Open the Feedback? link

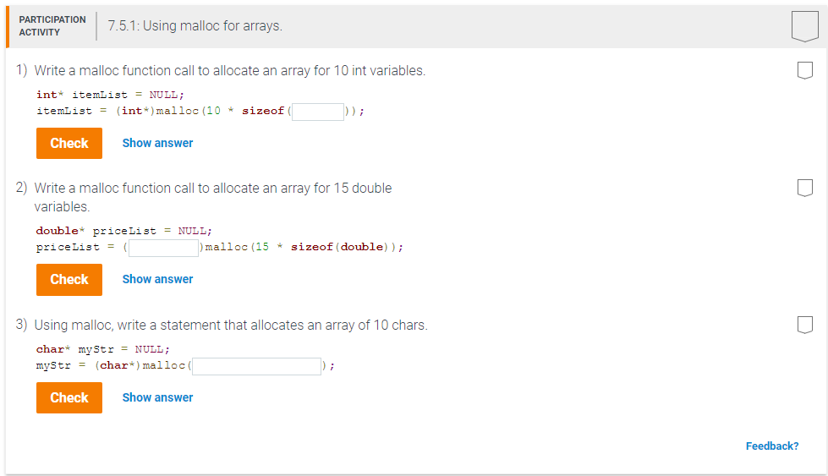click(771, 446)
